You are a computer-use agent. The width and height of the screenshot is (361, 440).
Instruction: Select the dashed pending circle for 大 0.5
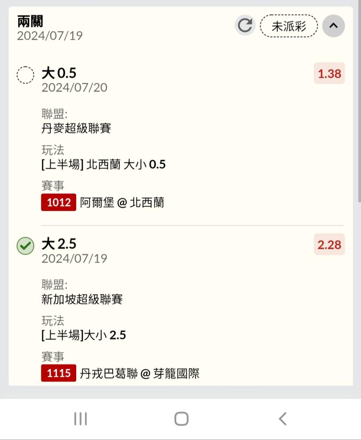coord(25,75)
